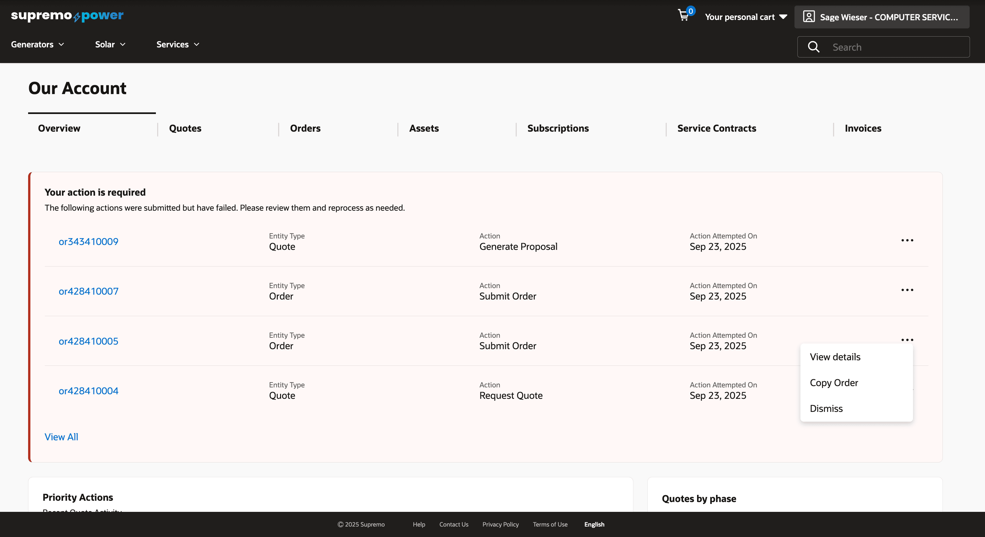
Task: Open the Service Contracts tab
Action: click(x=717, y=128)
